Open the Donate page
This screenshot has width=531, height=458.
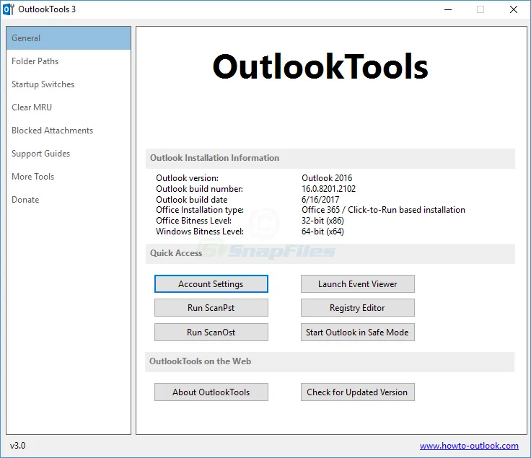(x=69, y=199)
